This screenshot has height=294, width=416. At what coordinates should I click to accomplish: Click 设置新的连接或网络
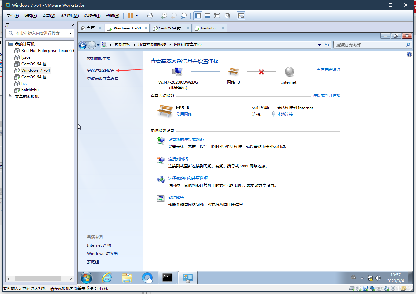click(x=186, y=140)
